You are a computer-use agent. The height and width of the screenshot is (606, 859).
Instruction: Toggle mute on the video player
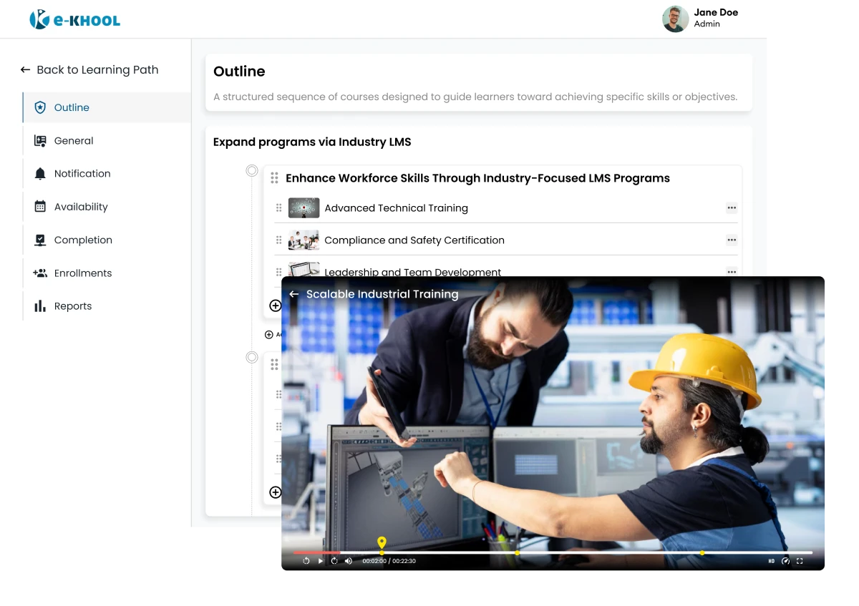[349, 561]
